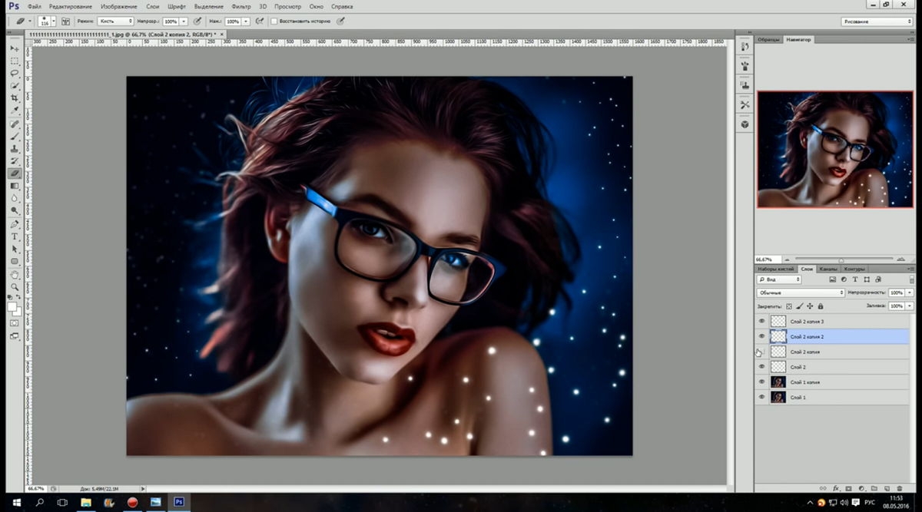This screenshot has height=512, width=922.
Task: Select the Healing Brush tool
Action: 15,124
